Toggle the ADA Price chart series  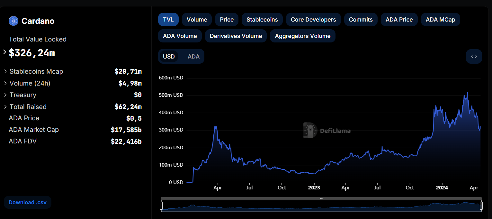coord(399,20)
